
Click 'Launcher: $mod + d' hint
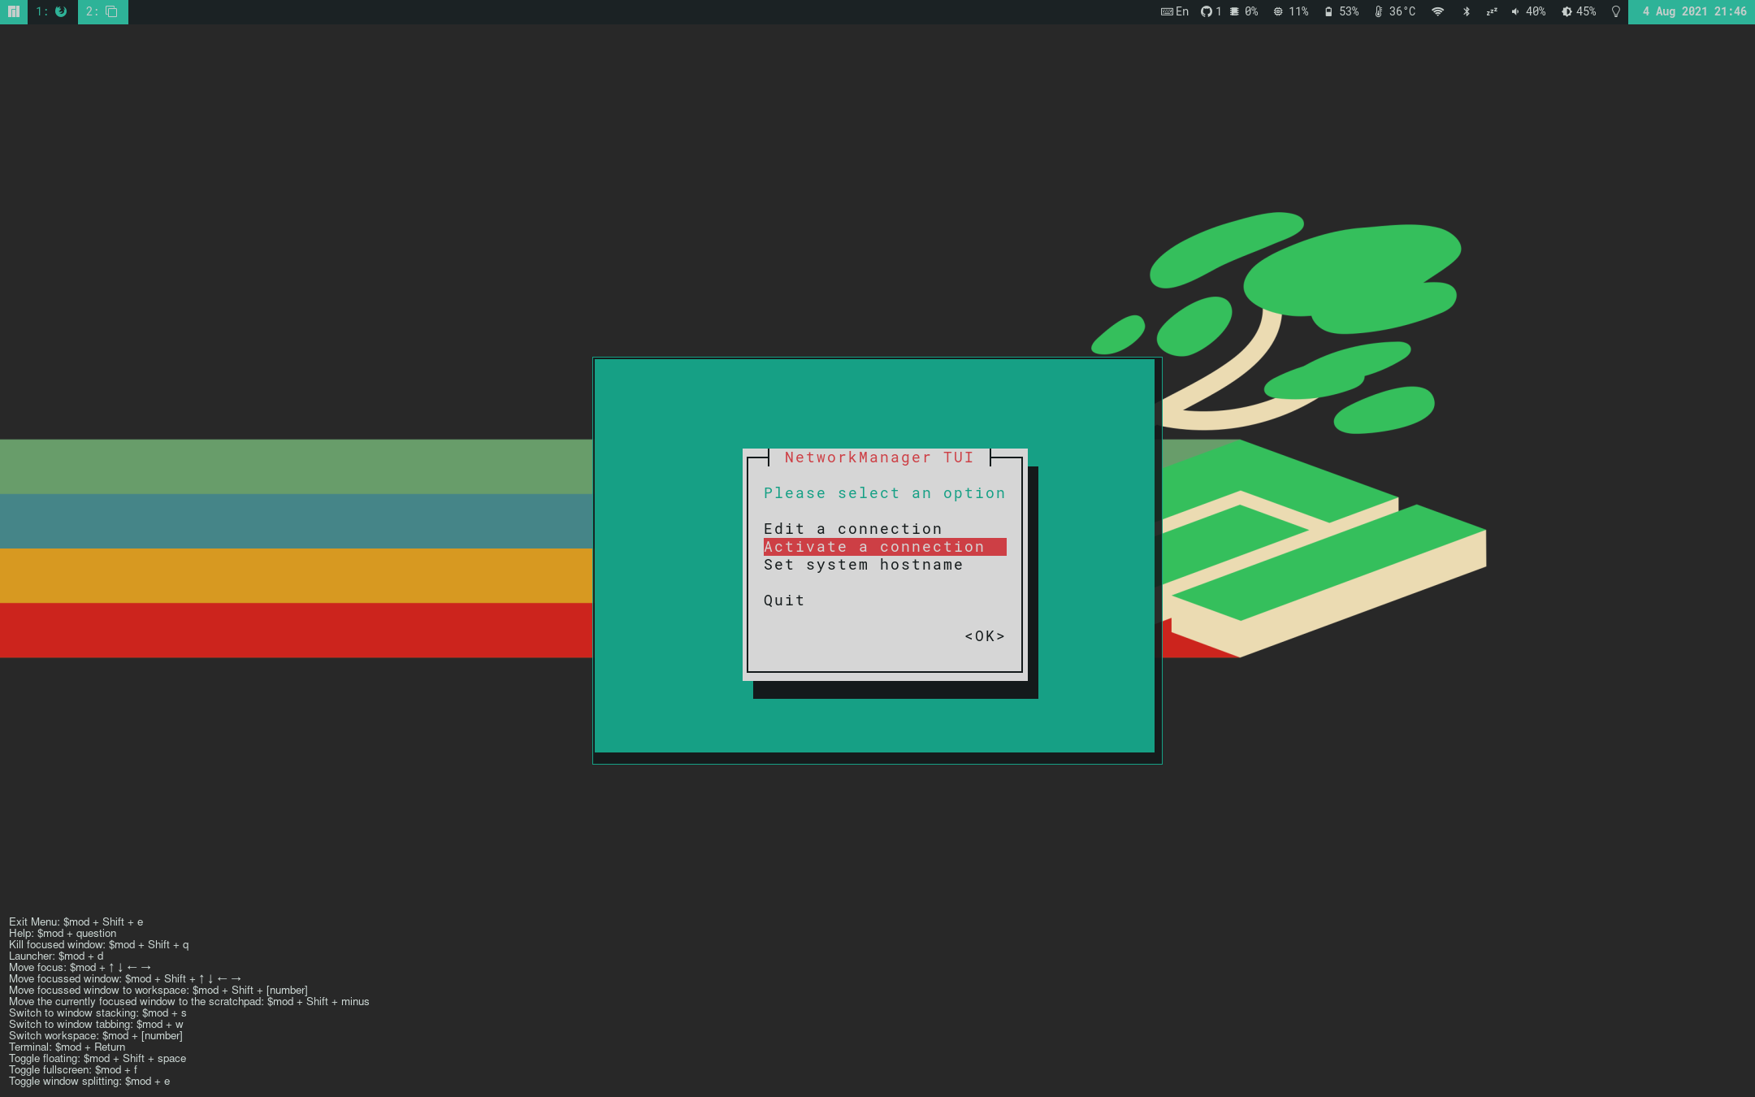tap(56, 956)
